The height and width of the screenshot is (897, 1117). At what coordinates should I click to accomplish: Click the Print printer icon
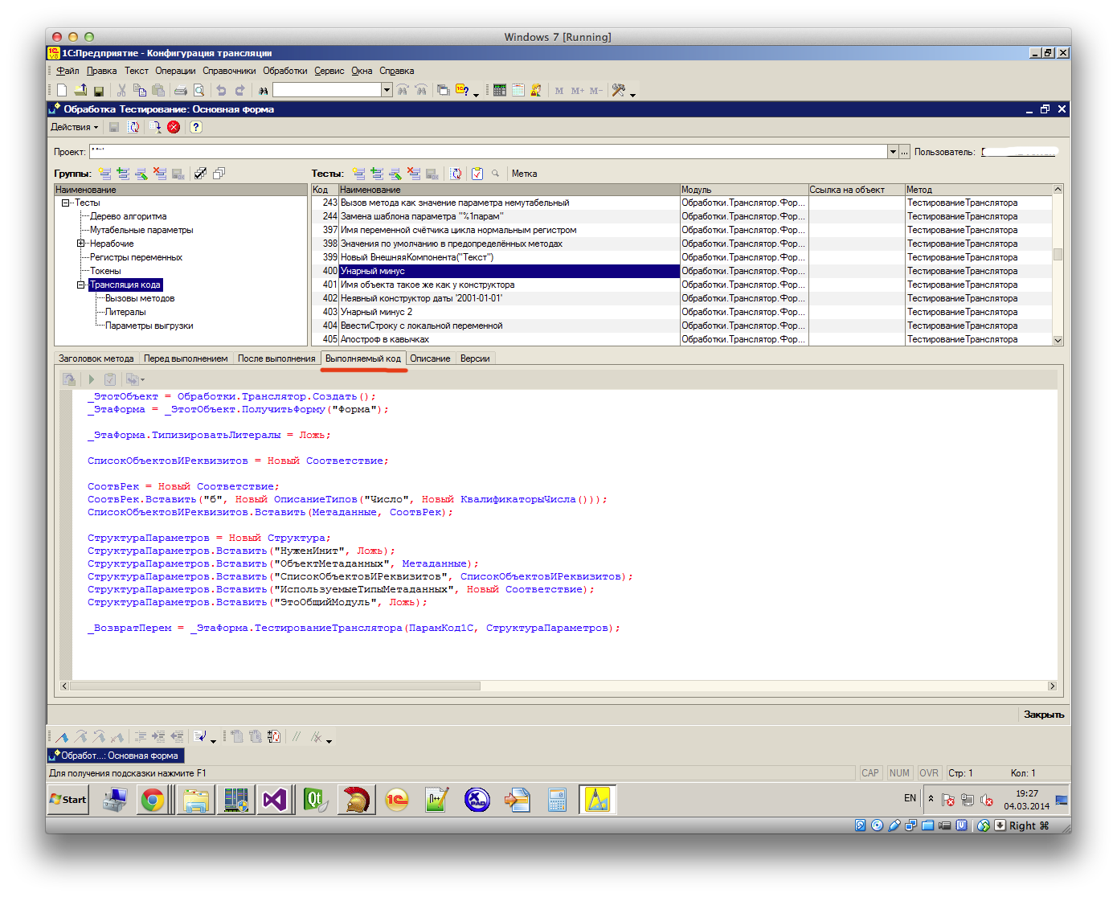pyautogui.click(x=181, y=91)
